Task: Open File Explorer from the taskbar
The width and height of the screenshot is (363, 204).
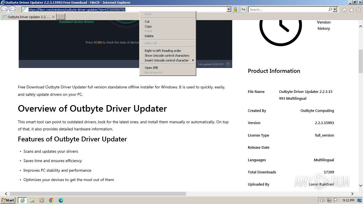Action: point(32,200)
